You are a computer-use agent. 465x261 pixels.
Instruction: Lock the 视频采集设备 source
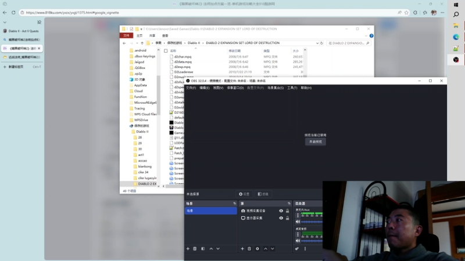pos(287,211)
